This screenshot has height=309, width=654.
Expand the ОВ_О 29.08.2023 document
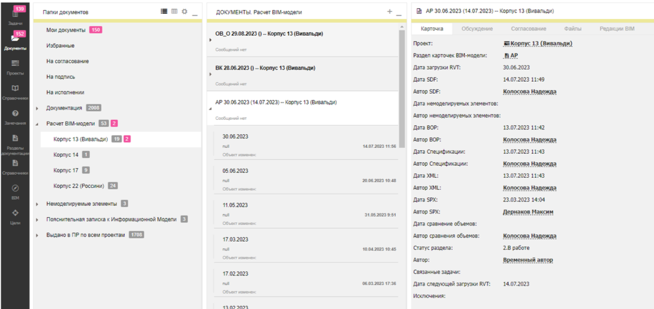[x=210, y=40]
